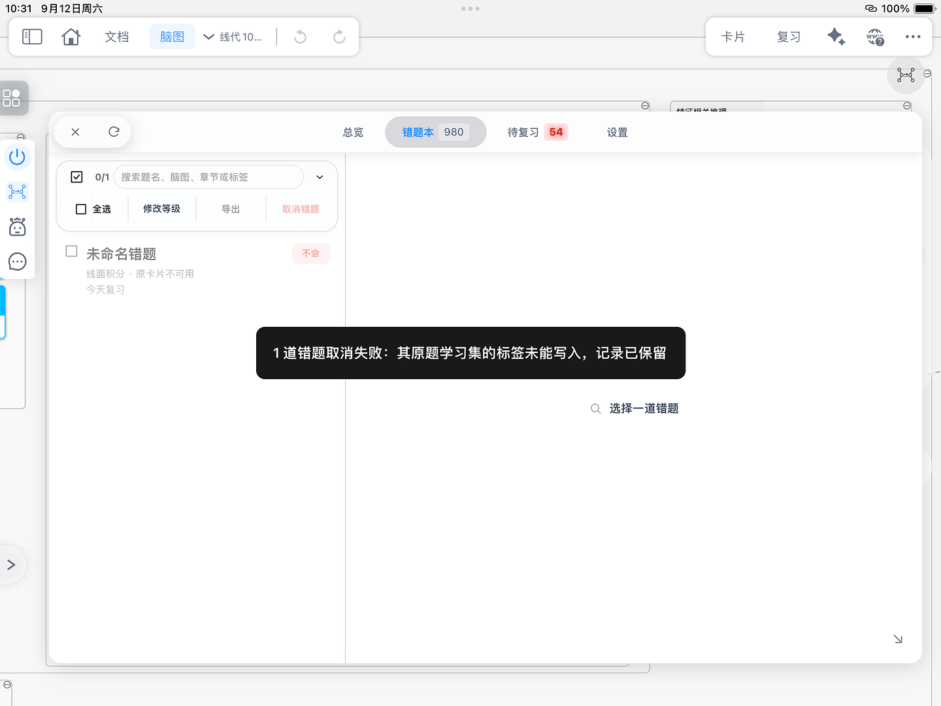Toggle the multi-select mode checkbox beside 0/1
The height and width of the screenshot is (706, 941).
click(76, 177)
